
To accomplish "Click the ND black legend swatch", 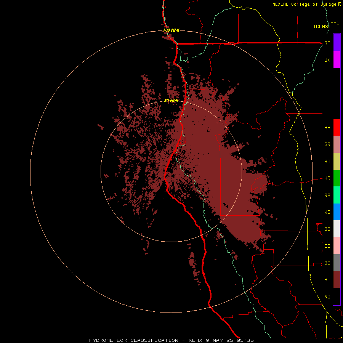I will click(337, 297).
